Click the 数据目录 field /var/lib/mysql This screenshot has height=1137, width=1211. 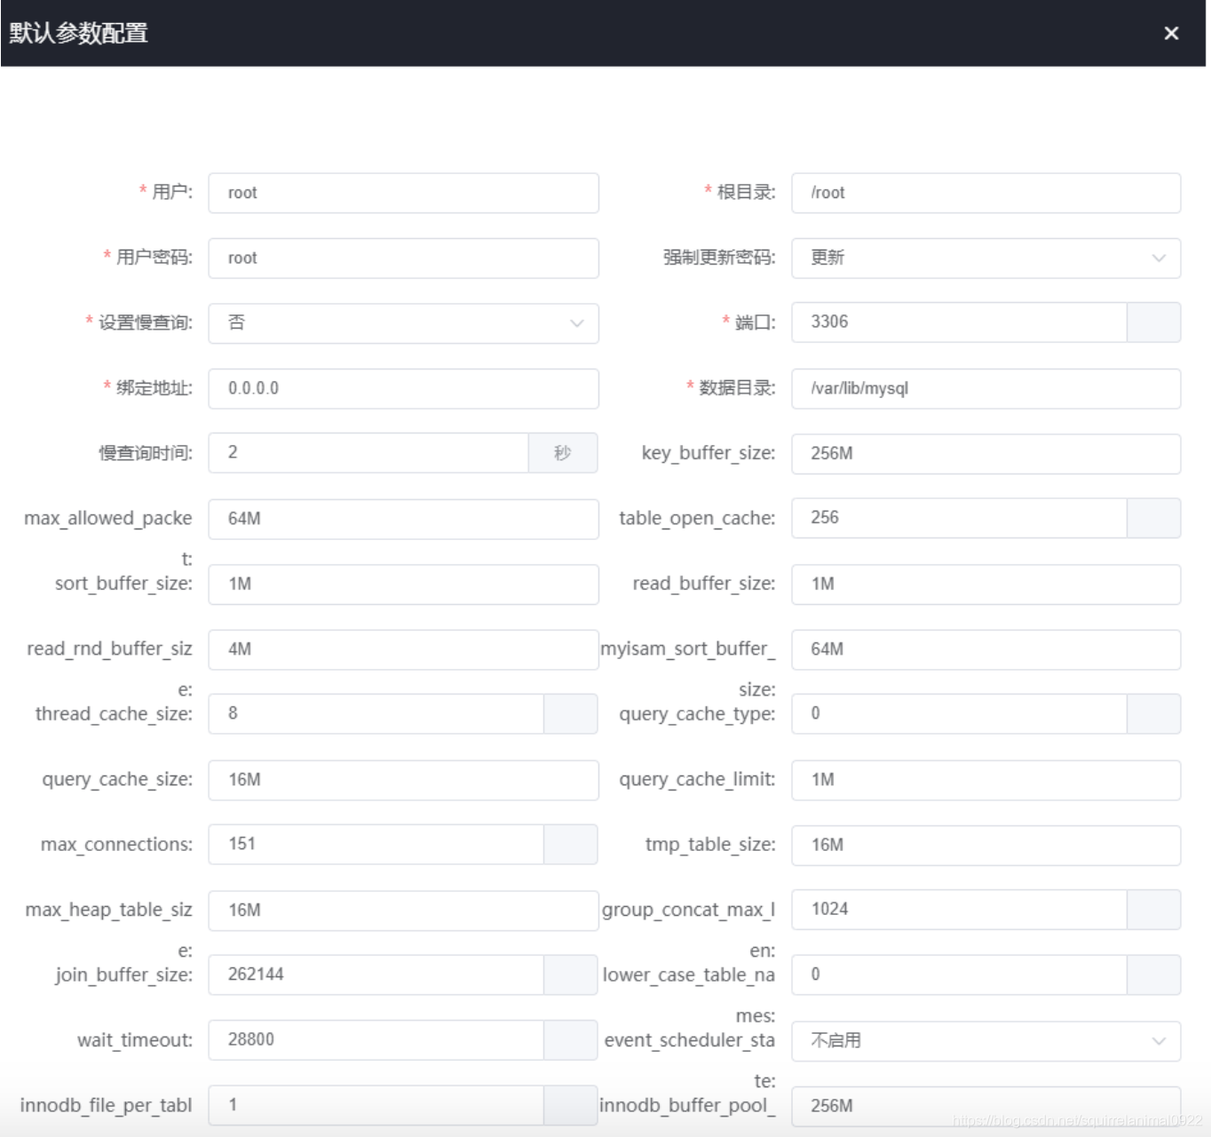coord(985,388)
